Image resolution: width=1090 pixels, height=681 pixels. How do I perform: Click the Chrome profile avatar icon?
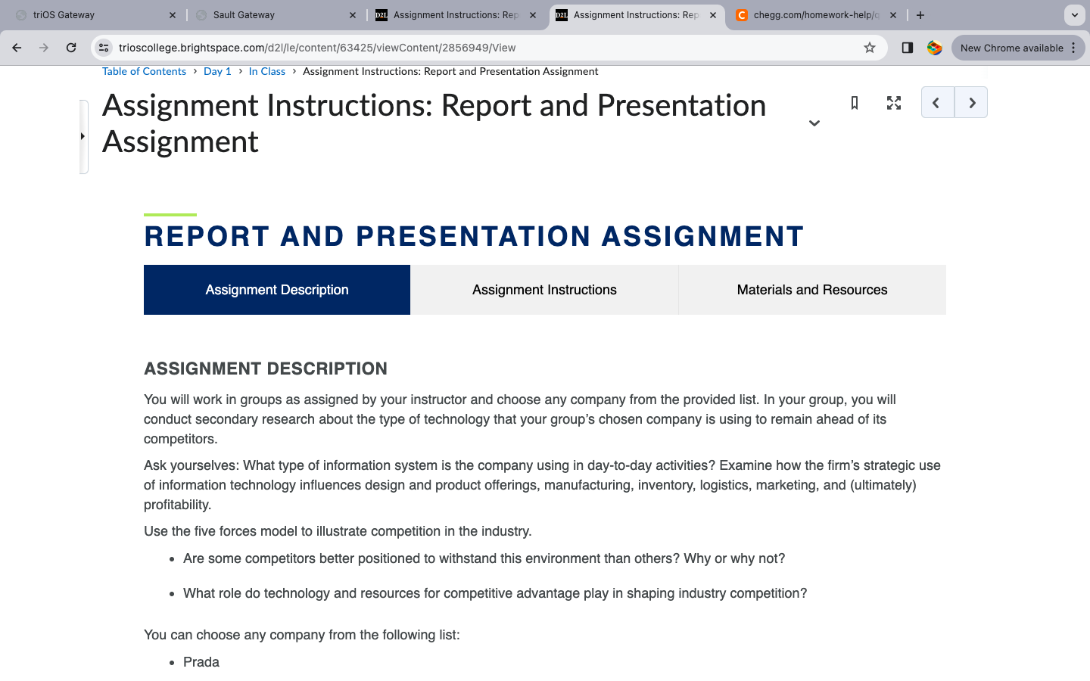(x=935, y=47)
